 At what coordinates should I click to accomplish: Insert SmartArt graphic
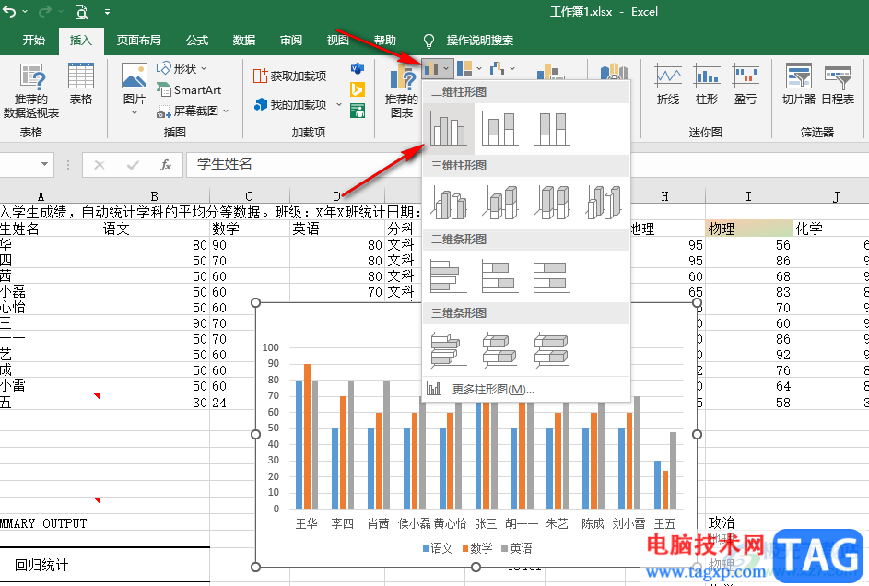click(x=190, y=89)
